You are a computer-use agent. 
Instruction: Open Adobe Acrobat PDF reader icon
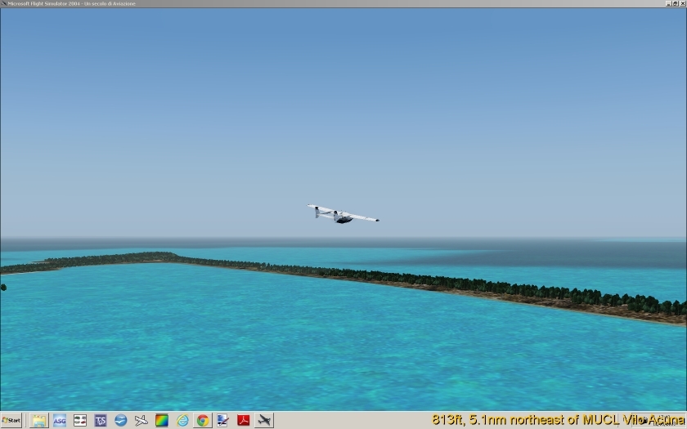243,421
